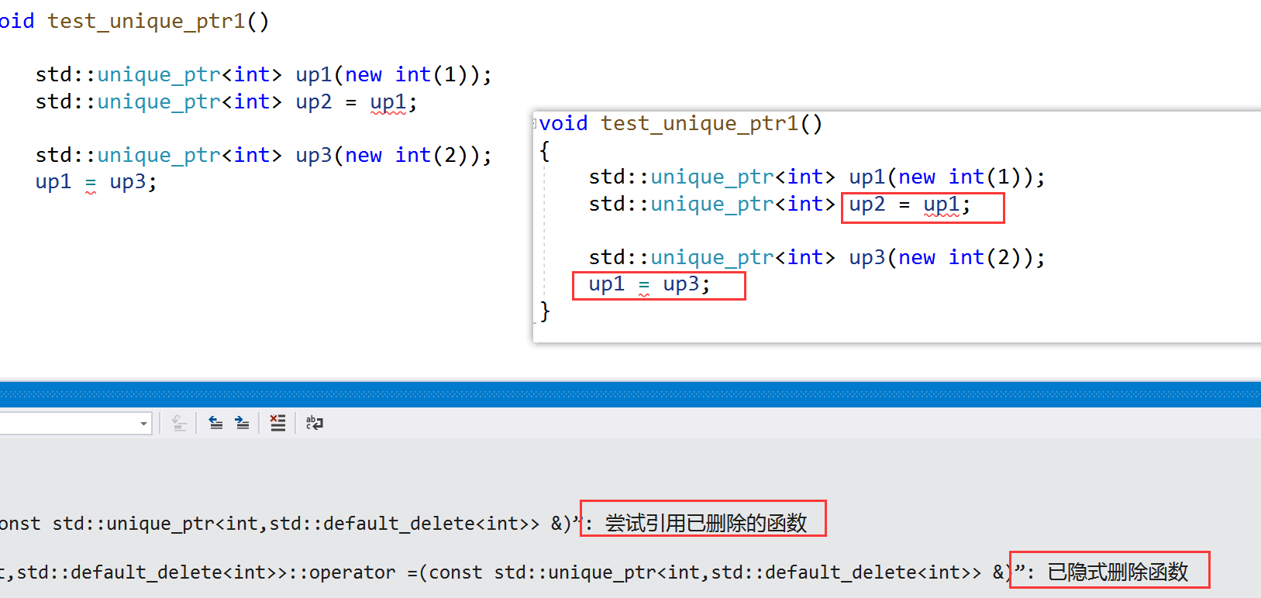Image resolution: width=1261 pixels, height=598 pixels.
Task: Click the grayed find-message-in-code icon
Action: 179,423
